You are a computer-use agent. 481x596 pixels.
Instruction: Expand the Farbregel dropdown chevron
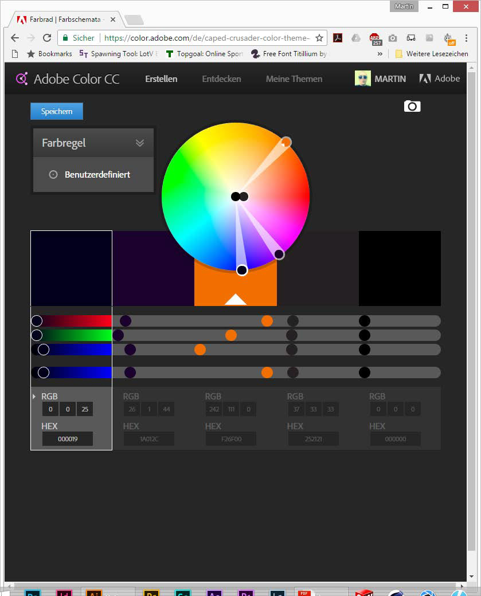pos(139,143)
